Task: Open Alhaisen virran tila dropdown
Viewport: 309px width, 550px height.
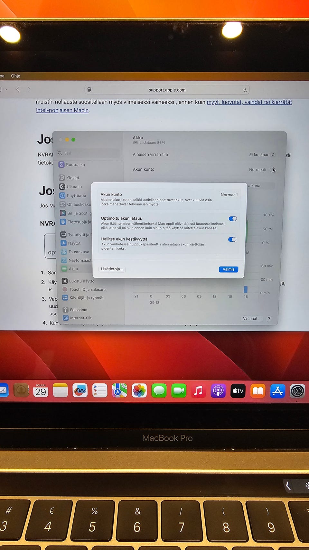Action: point(262,155)
